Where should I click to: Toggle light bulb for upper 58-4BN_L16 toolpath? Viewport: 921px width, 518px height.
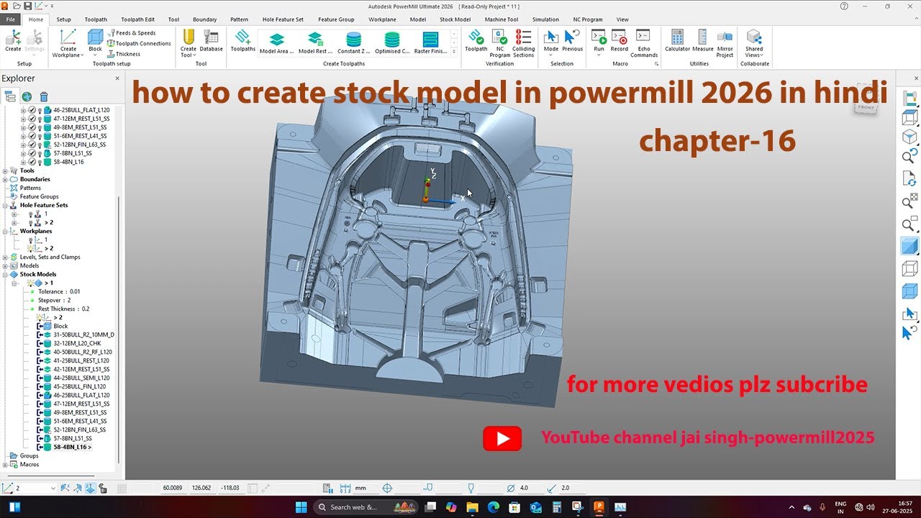coord(40,162)
